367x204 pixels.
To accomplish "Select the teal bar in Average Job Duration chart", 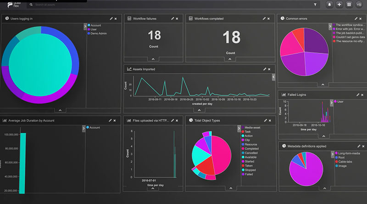I will point(22,163).
